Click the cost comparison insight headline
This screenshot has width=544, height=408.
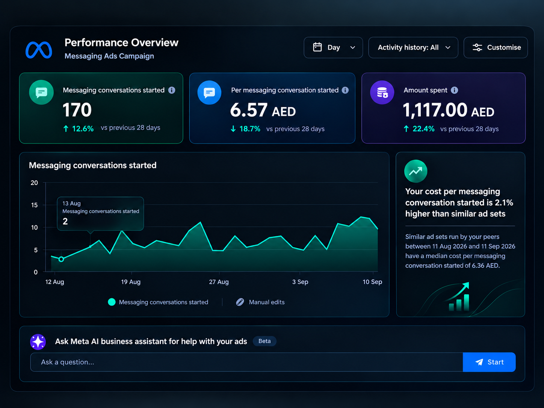pyautogui.click(x=459, y=202)
